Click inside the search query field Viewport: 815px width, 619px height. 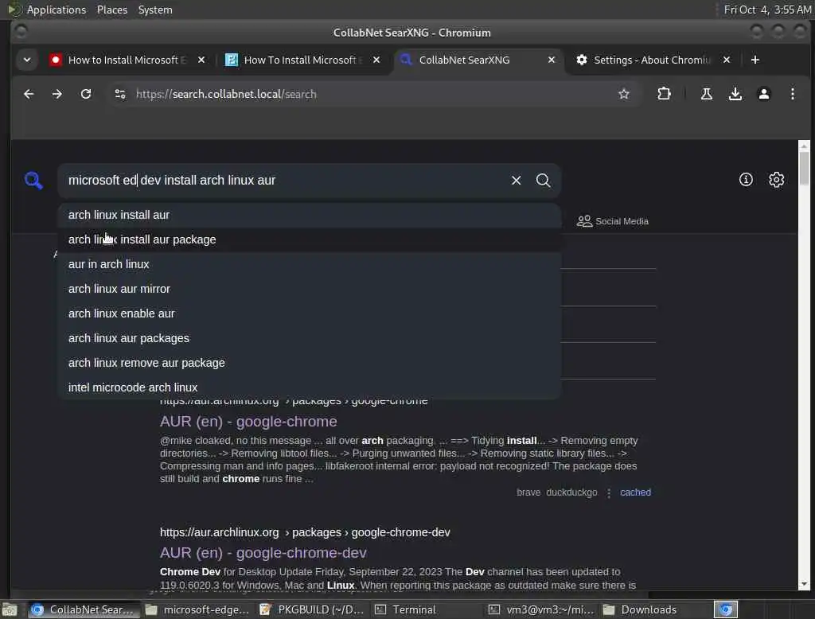tap(283, 181)
